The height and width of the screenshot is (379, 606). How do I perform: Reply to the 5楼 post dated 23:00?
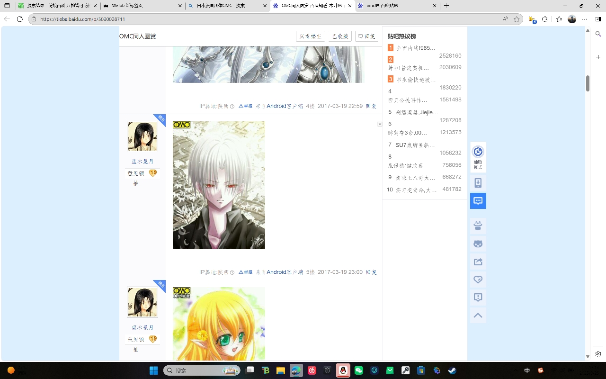(x=371, y=272)
